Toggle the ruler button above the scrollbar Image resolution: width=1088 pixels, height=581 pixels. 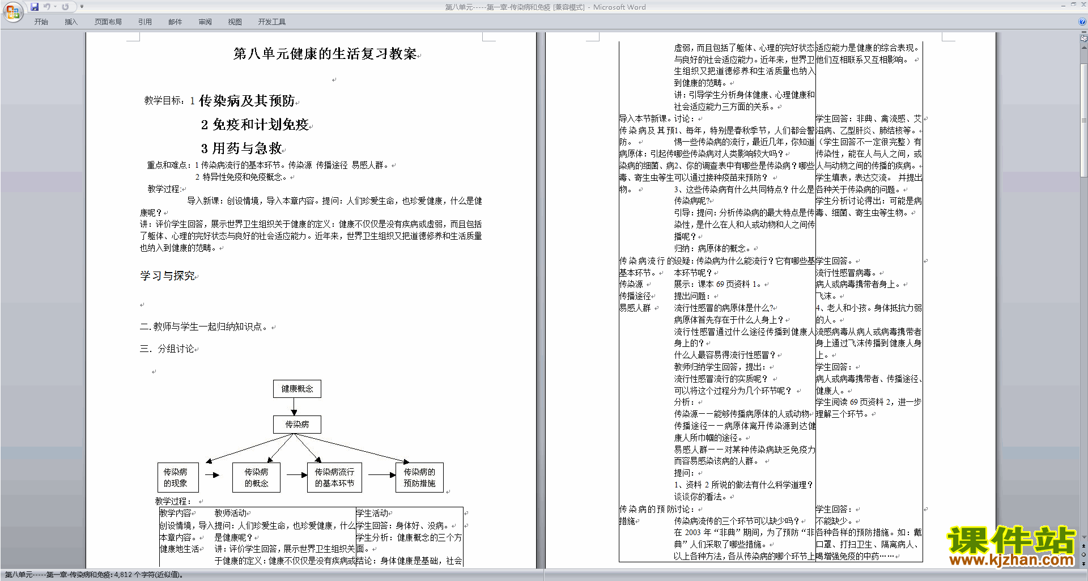pyautogui.click(x=1084, y=39)
